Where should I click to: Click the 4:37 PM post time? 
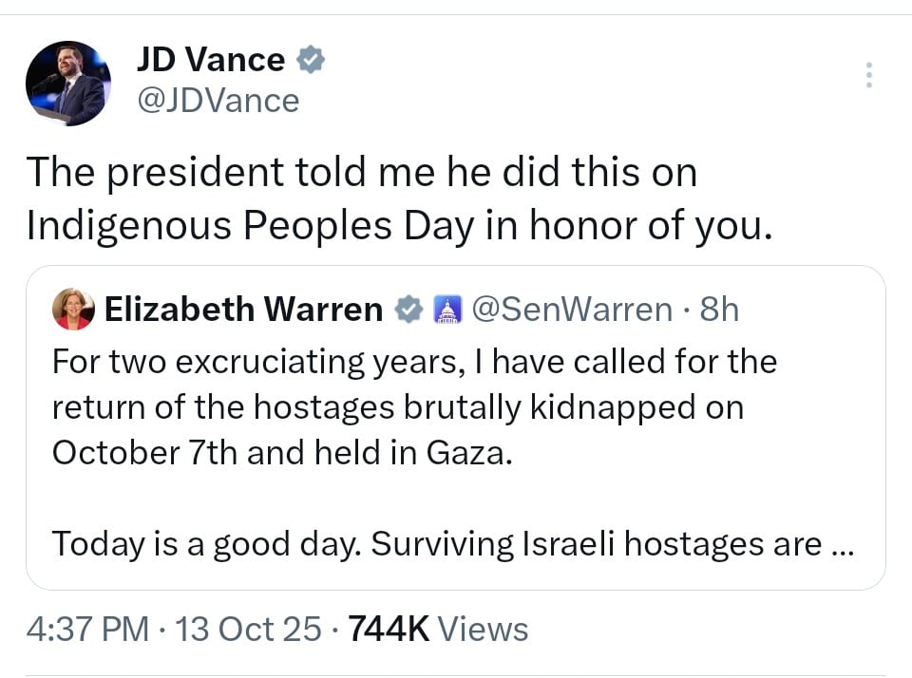click(87, 629)
